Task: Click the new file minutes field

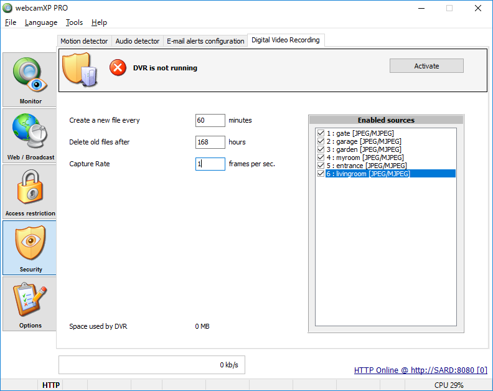Action: pyautogui.click(x=210, y=121)
